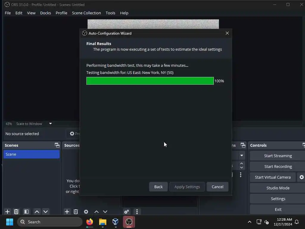Screen dimensions: 305x229
Task: Open VirtualBox from the taskbar
Action: [116, 222]
